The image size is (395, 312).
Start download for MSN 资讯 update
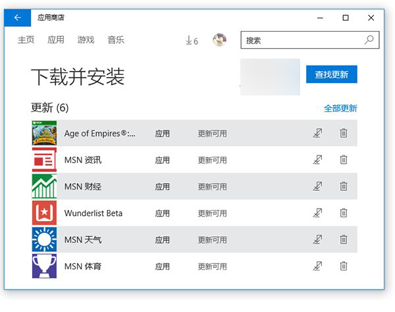pyautogui.click(x=317, y=160)
